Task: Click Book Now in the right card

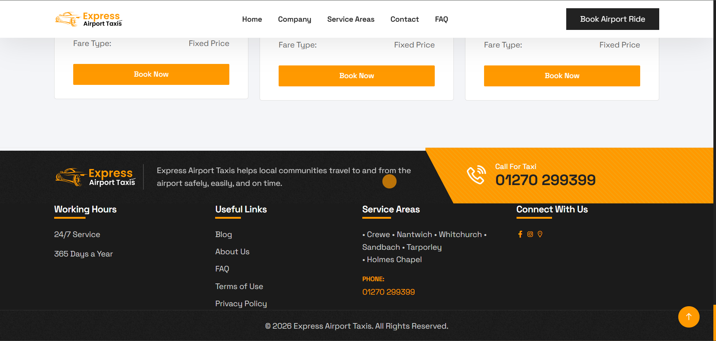Action: [x=562, y=76]
